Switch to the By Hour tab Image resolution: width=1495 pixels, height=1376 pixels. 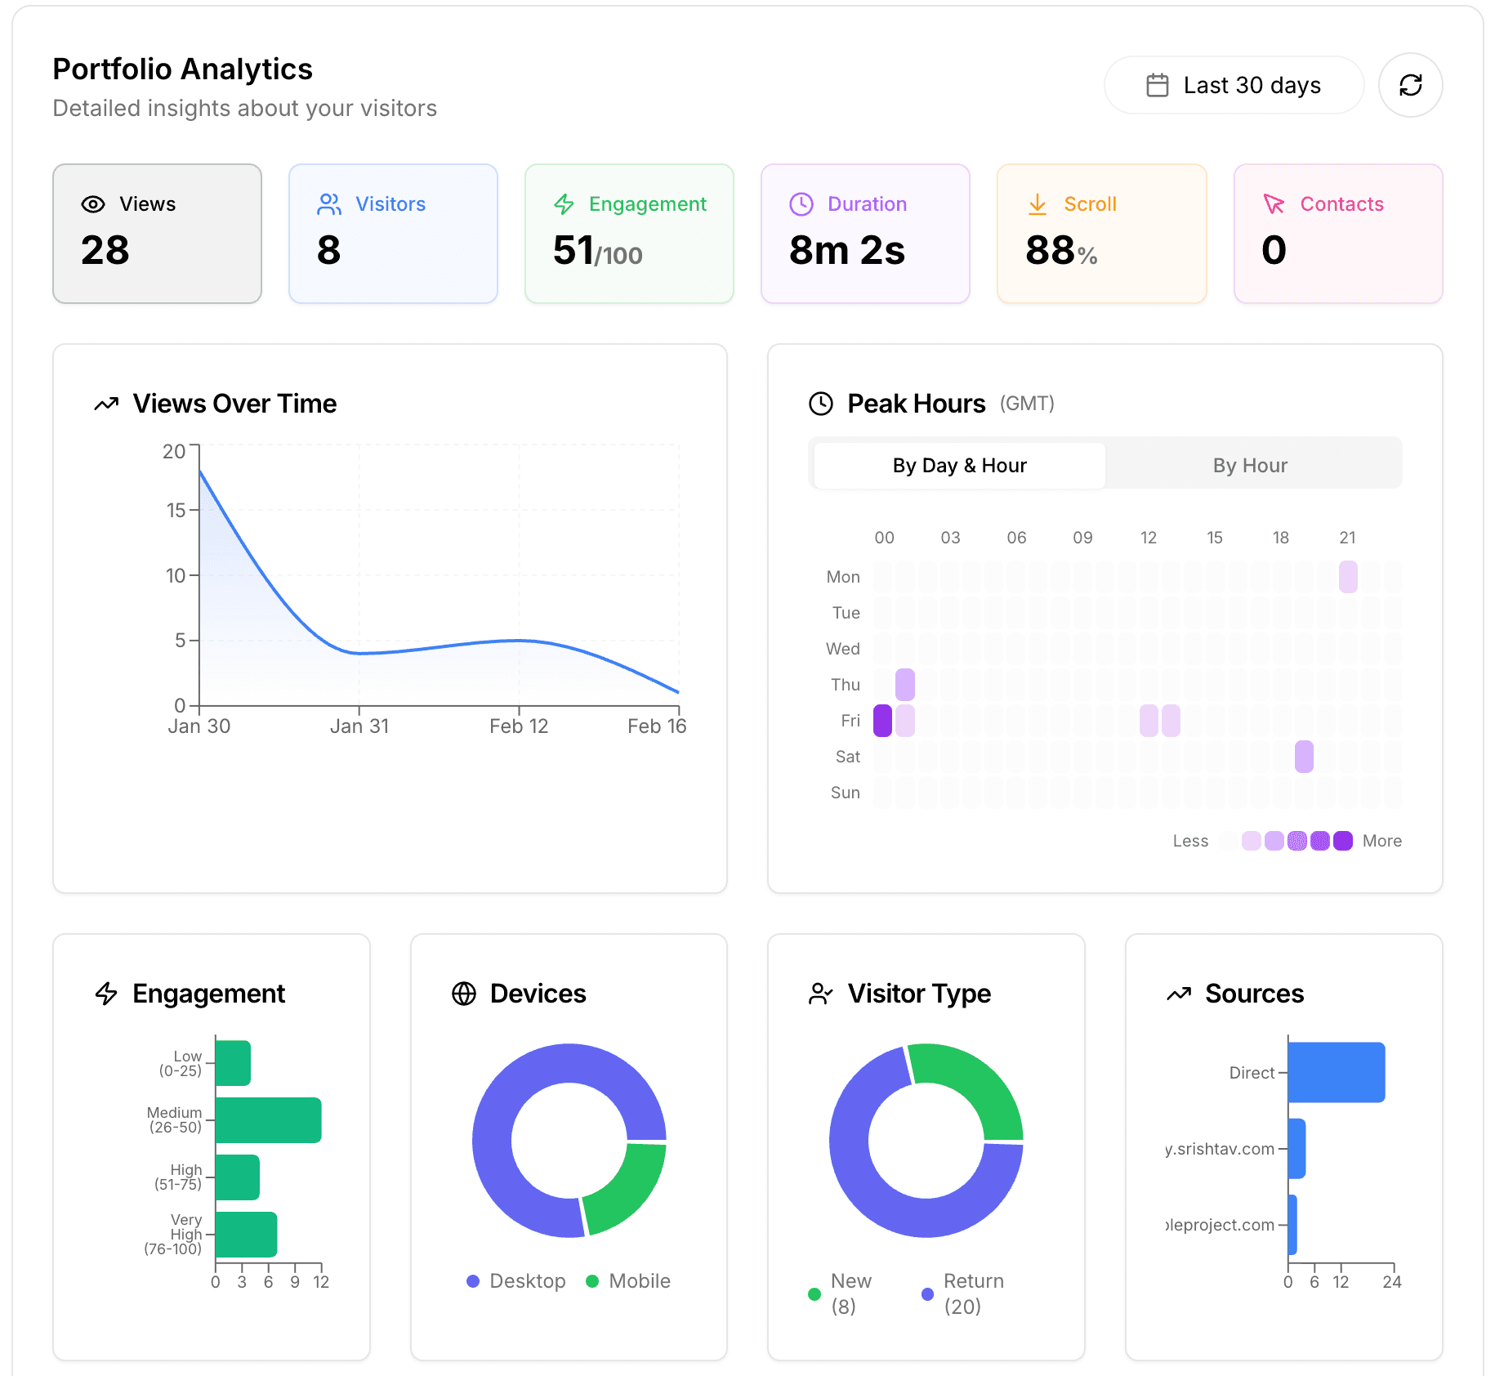[x=1249, y=466]
